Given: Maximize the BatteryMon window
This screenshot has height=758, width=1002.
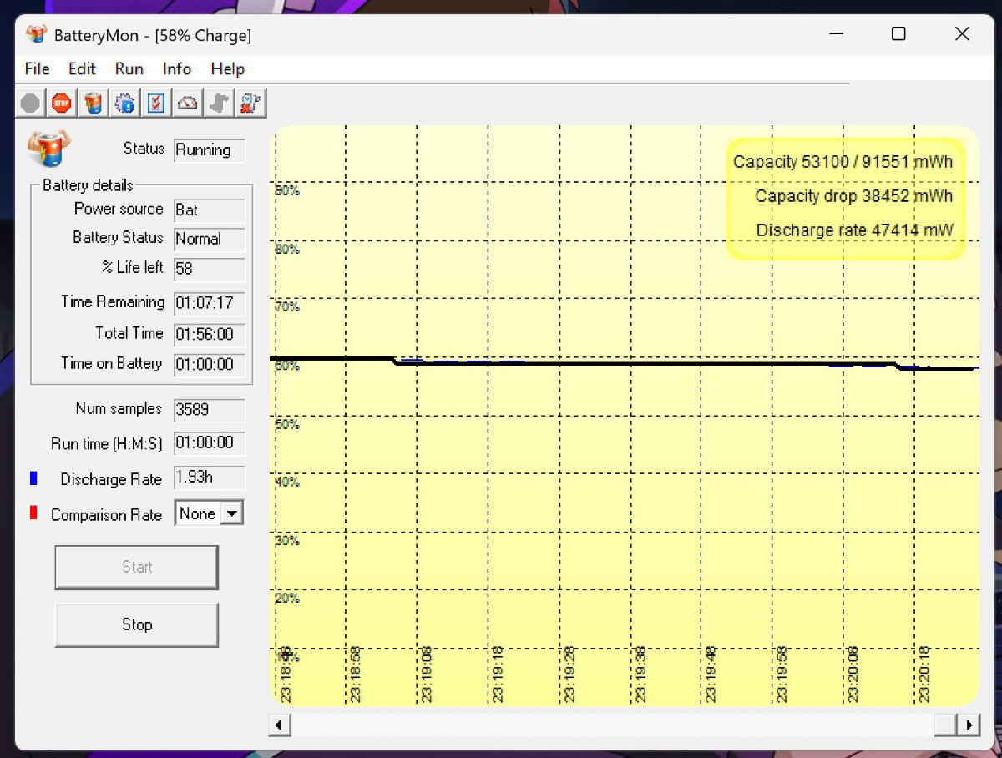Looking at the screenshot, I should [x=898, y=34].
